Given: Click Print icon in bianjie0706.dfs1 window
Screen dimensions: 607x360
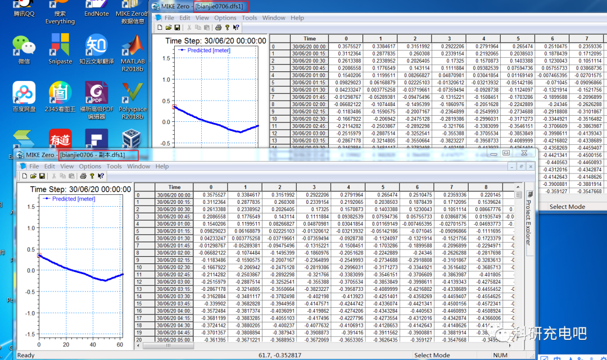Looking at the screenshot, I should pyautogui.click(x=218, y=28).
